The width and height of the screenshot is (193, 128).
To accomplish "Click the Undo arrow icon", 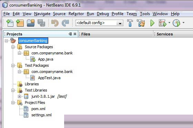I will coord(55,23).
